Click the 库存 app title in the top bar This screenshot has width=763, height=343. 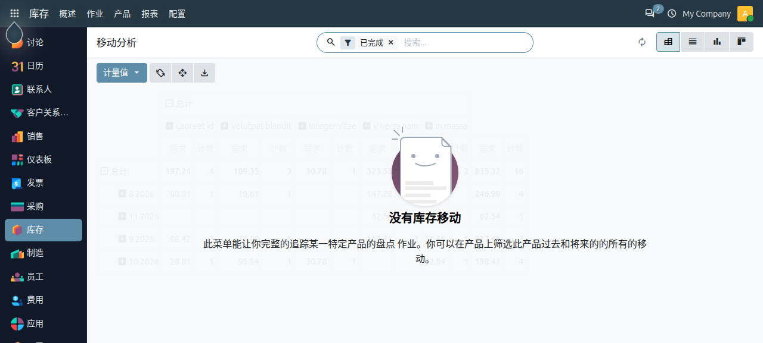39,14
